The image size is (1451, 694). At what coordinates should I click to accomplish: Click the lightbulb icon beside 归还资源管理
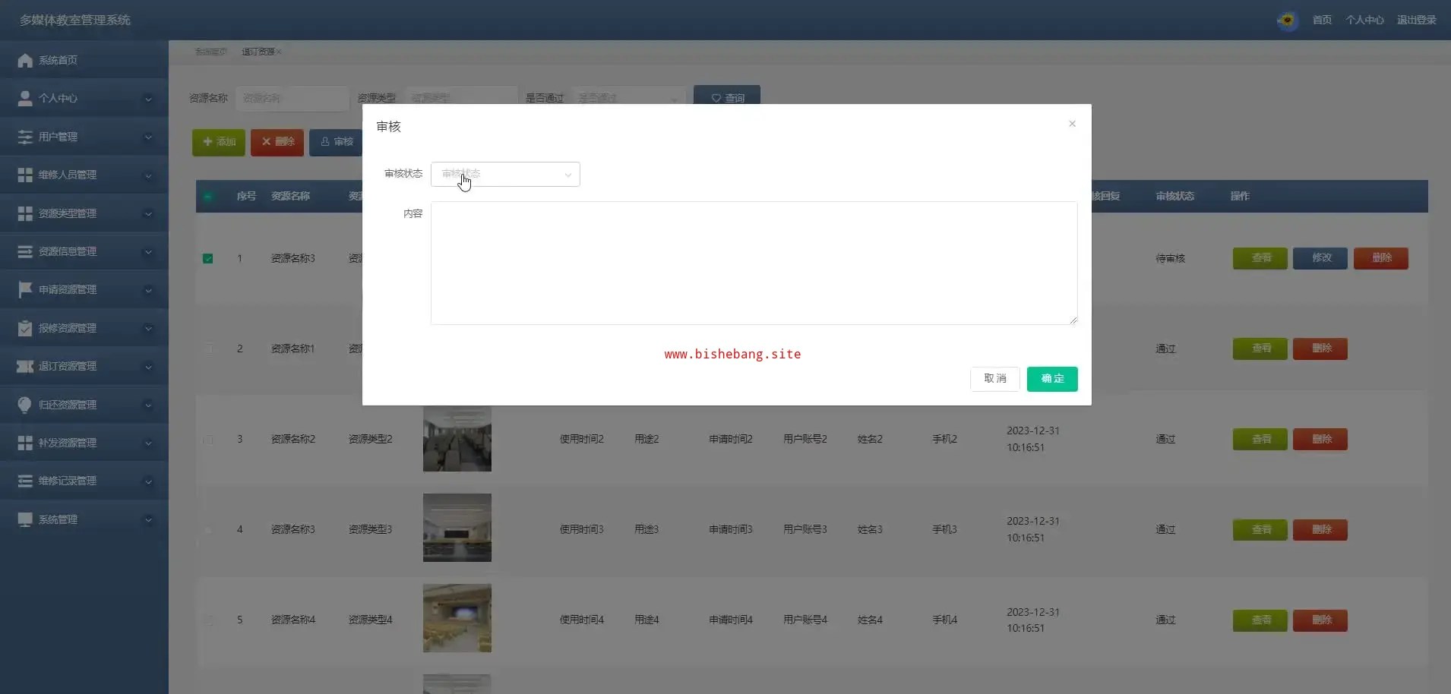[25, 405]
